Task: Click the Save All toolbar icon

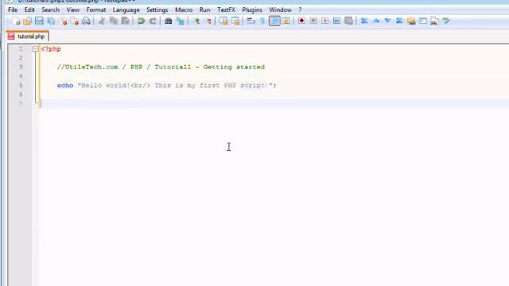Action: [51, 21]
